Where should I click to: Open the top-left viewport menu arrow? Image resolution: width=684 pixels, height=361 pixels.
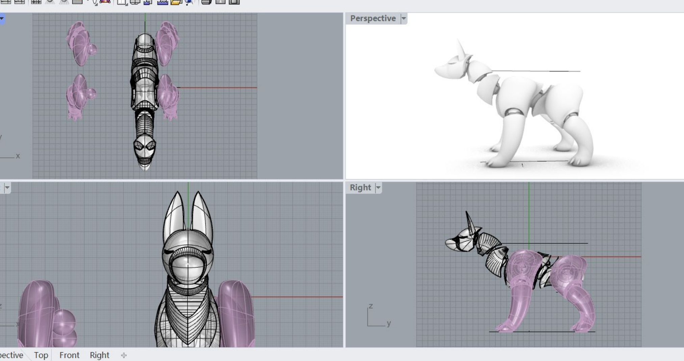point(2,19)
